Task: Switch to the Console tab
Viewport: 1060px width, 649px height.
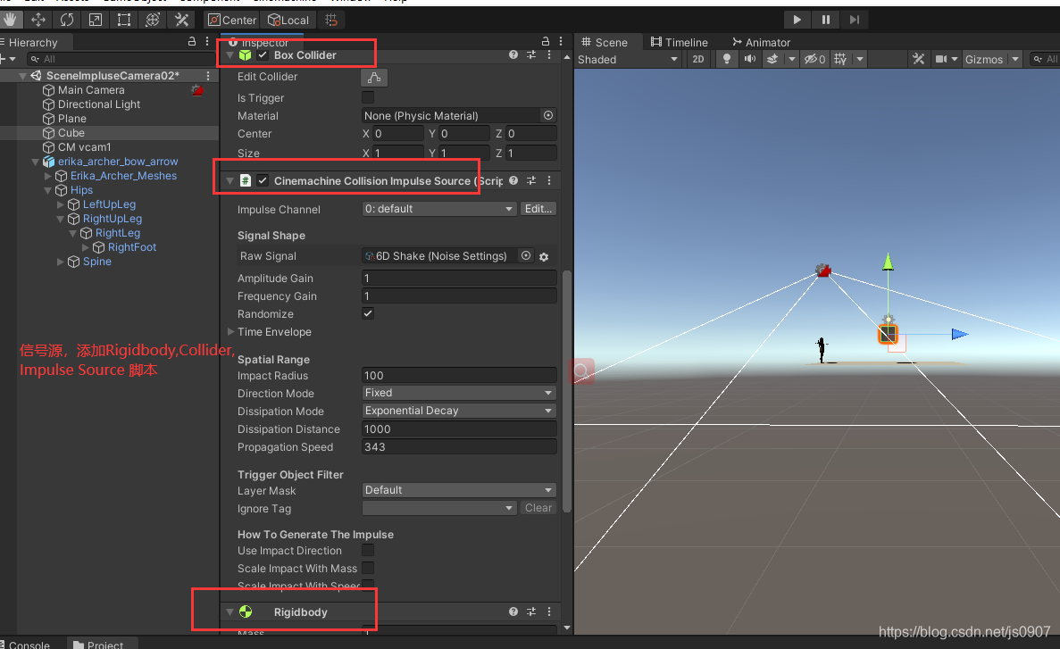Action: [x=27, y=645]
